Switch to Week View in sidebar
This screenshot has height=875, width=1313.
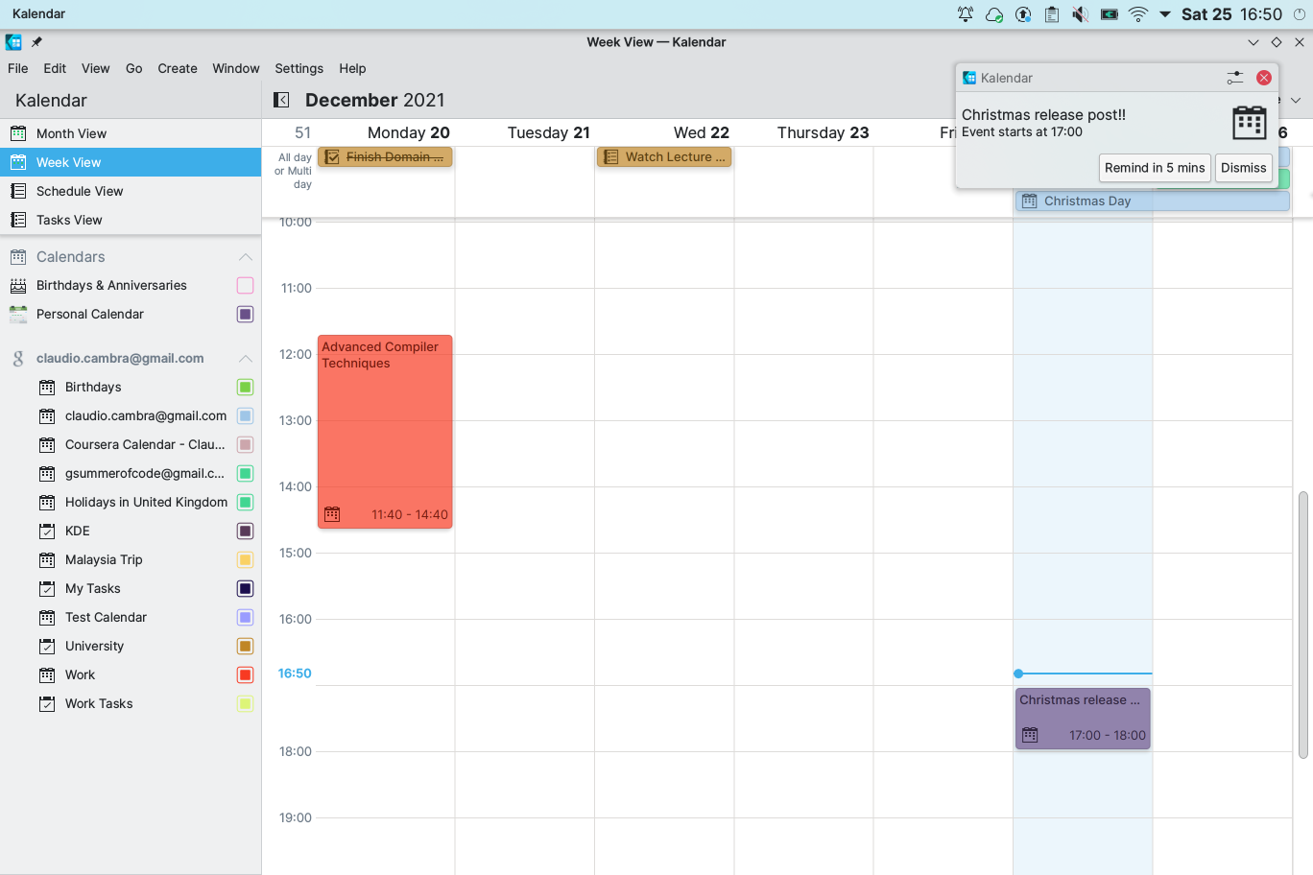[131, 162]
